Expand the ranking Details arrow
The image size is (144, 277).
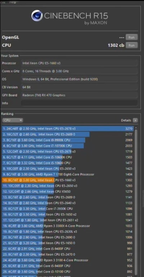coord(135,120)
